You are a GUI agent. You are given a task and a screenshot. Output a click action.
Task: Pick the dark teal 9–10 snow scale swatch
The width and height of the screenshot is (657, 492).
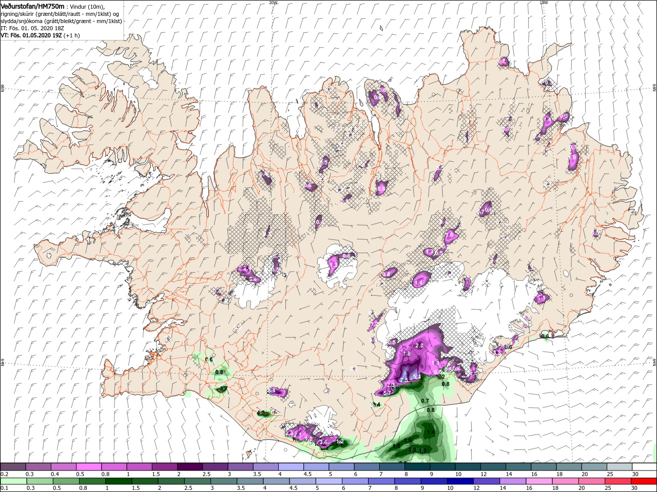[x=442, y=467]
